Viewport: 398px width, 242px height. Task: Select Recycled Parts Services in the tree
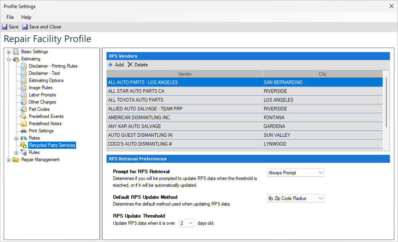pos(52,145)
